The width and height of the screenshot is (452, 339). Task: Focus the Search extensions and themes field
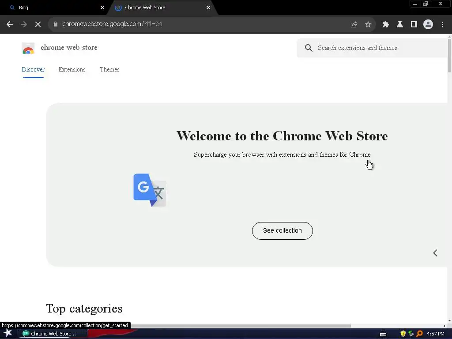372,48
